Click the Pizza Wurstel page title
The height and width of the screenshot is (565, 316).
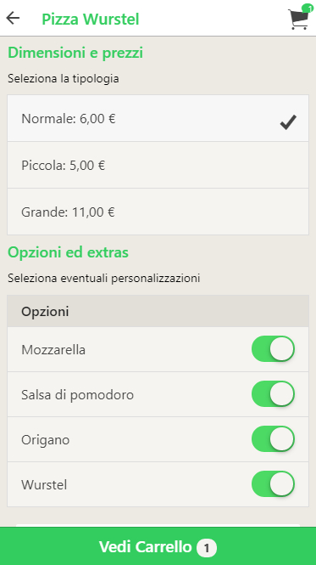(x=91, y=19)
